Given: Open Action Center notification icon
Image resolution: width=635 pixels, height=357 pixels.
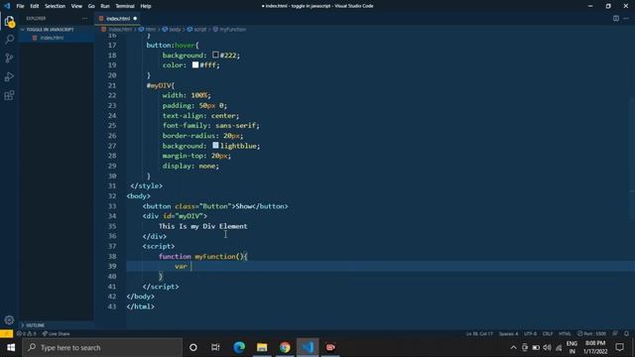Looking at the screenshot, I should (619, 347).
